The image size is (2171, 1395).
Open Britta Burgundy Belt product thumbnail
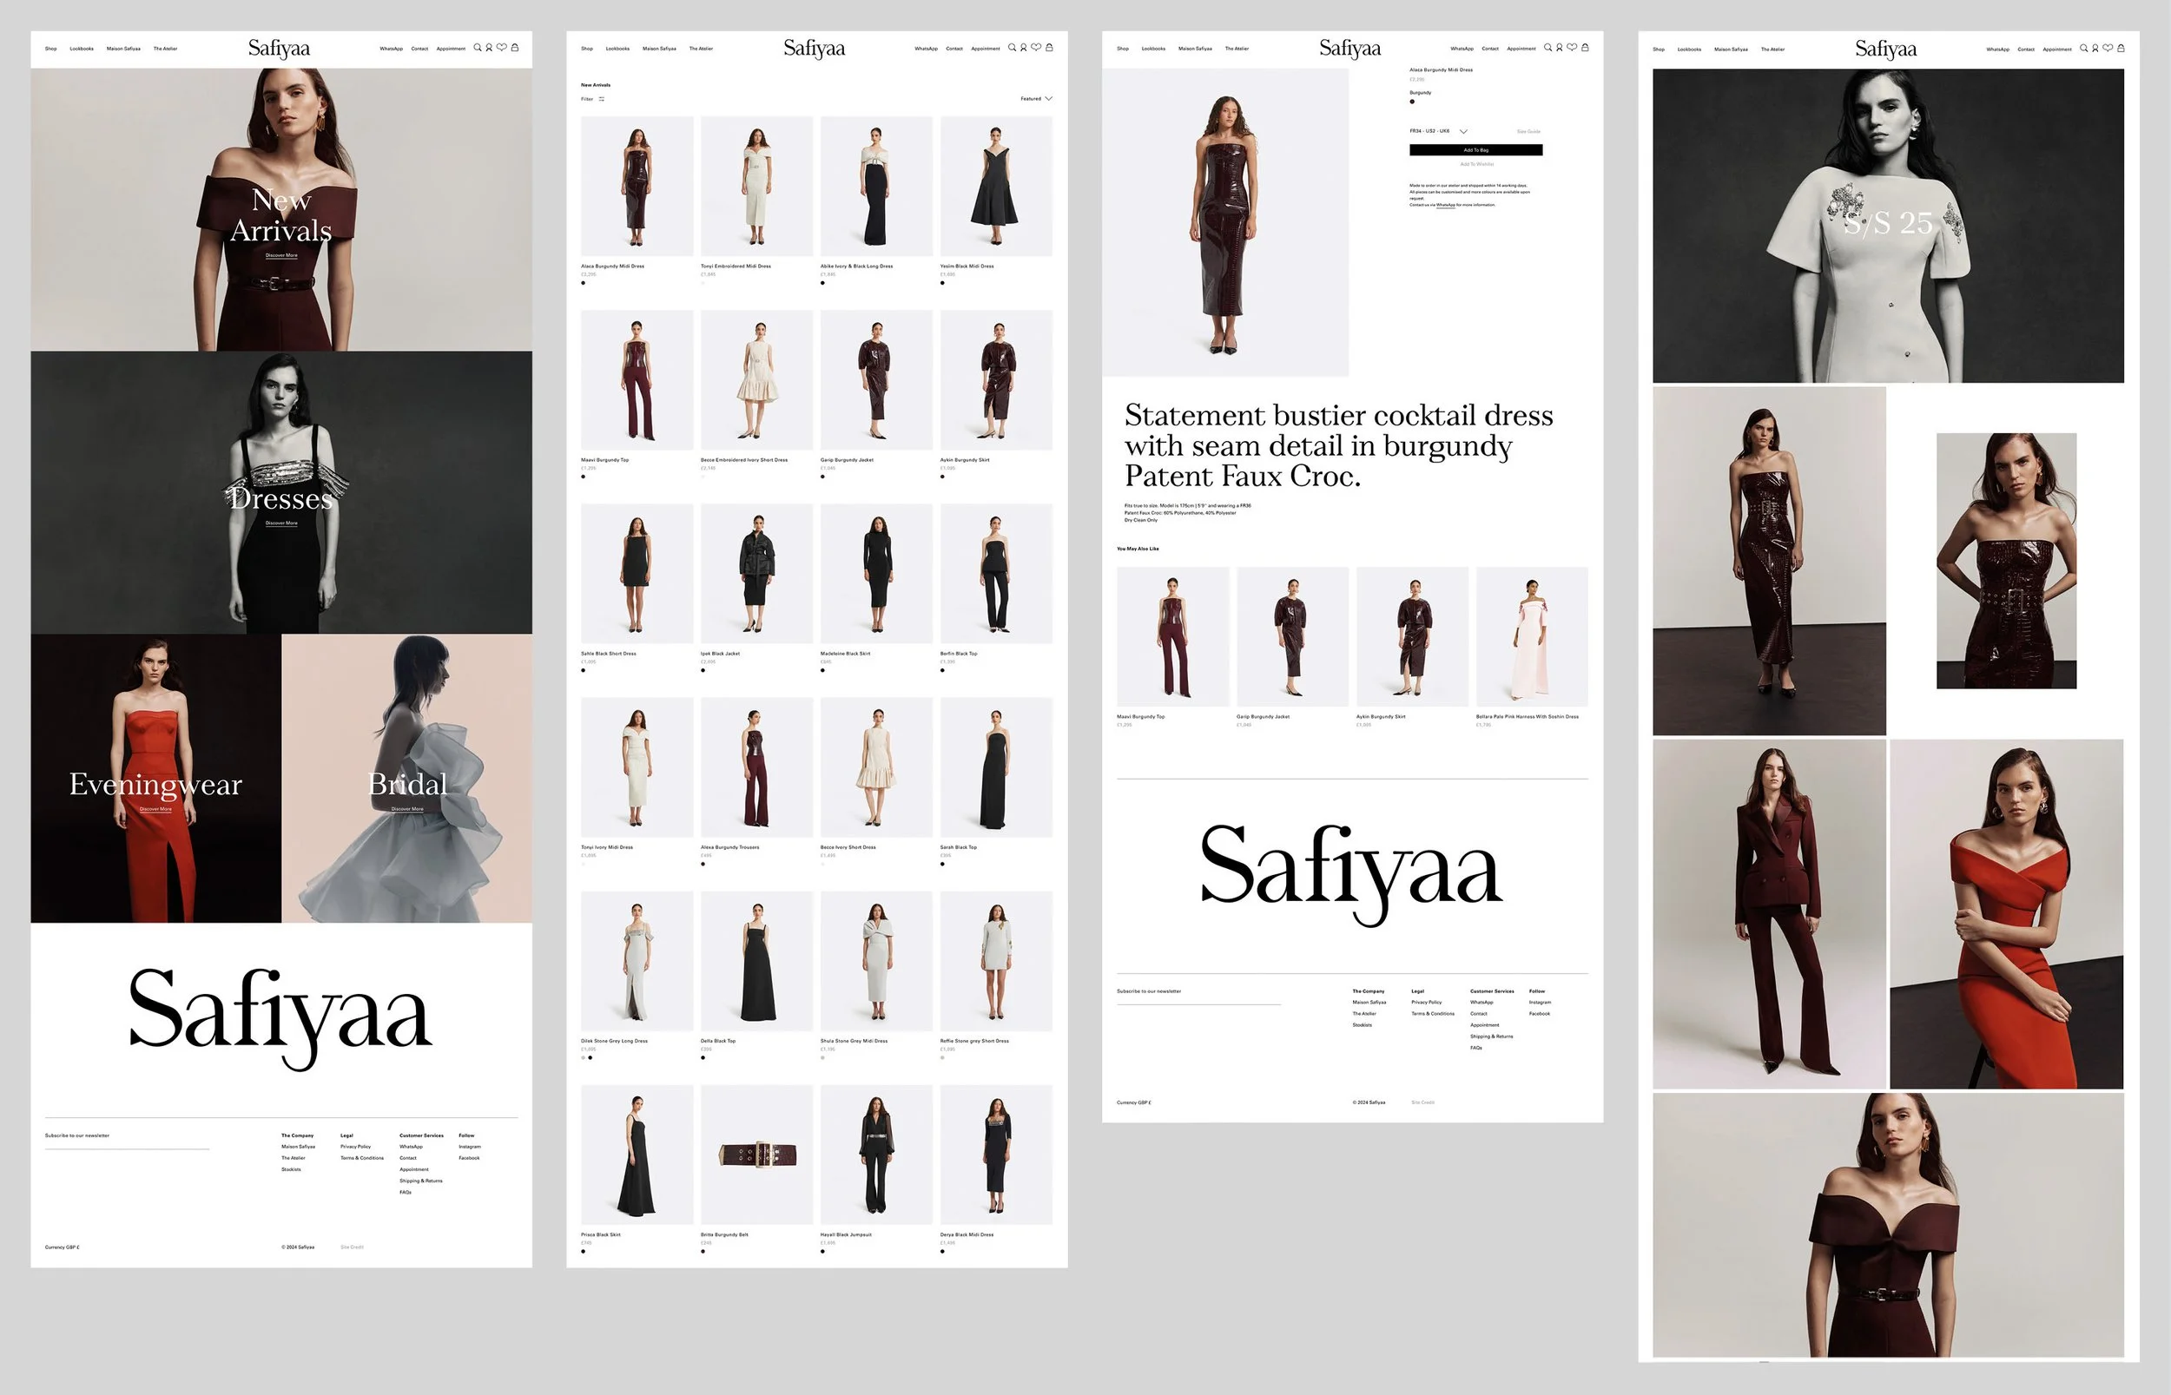(756, 1155)
